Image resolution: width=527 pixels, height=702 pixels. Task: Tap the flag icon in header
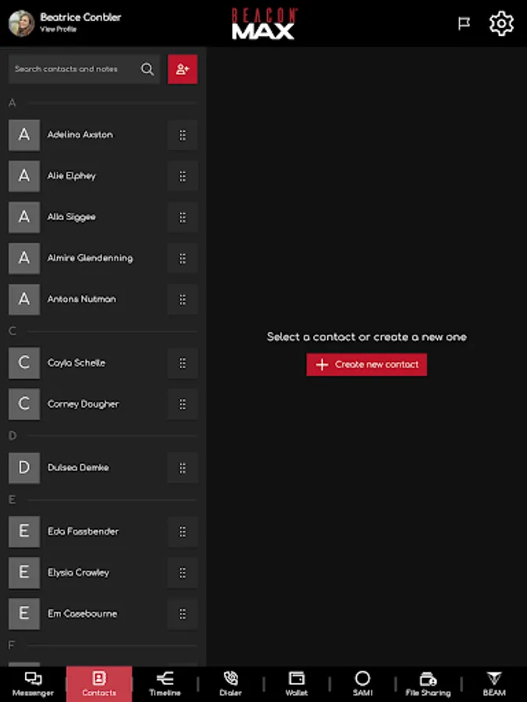click(464, 23)
